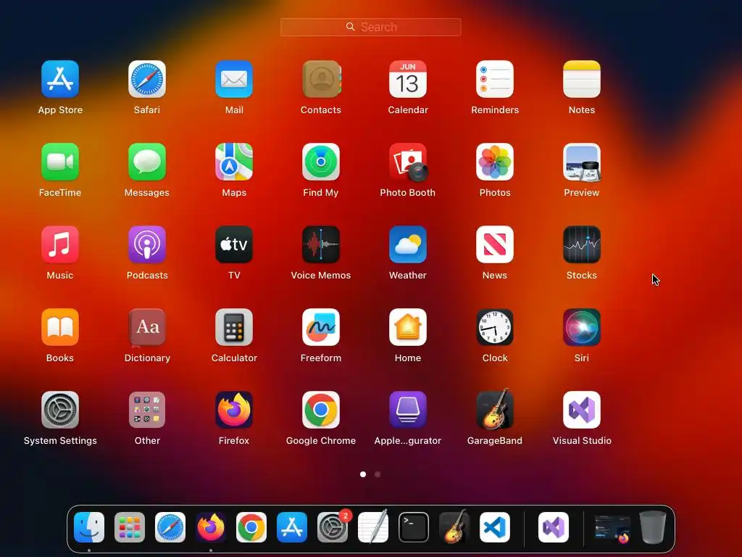Launch Safari from the Launchpad grid
This screenshot has height=557, width=742.
(x=147, y=79)
